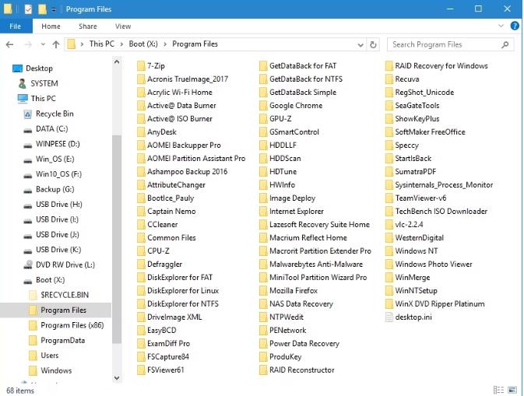The width and height of the screenshot is (524, 396).
Task: Click the Properties quick access toolbar icon
Action: click(27, 9)
